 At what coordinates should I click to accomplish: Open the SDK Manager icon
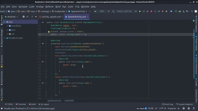tap(187, 11)
